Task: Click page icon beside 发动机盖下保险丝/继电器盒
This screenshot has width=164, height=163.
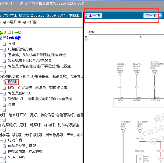Action: [x=4, y=61]
